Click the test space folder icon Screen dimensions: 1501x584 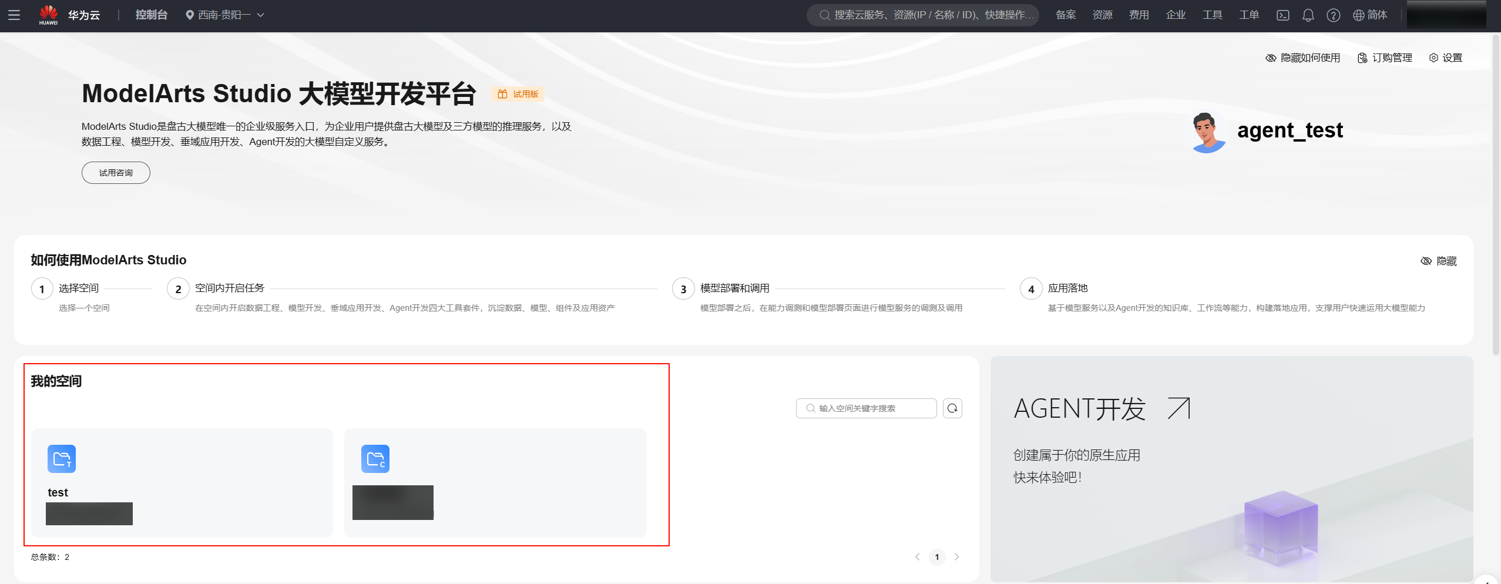point(62,459)
